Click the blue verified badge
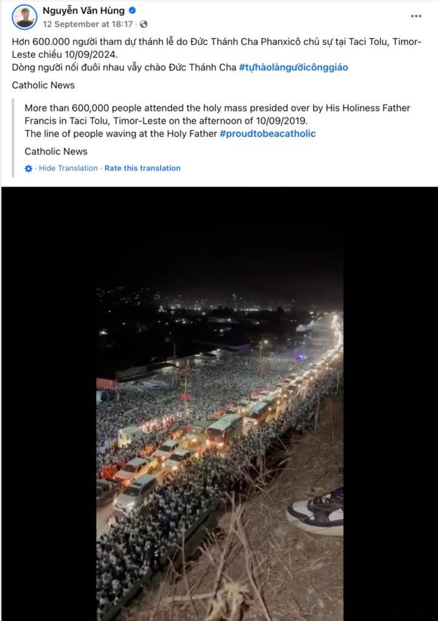 132,11
